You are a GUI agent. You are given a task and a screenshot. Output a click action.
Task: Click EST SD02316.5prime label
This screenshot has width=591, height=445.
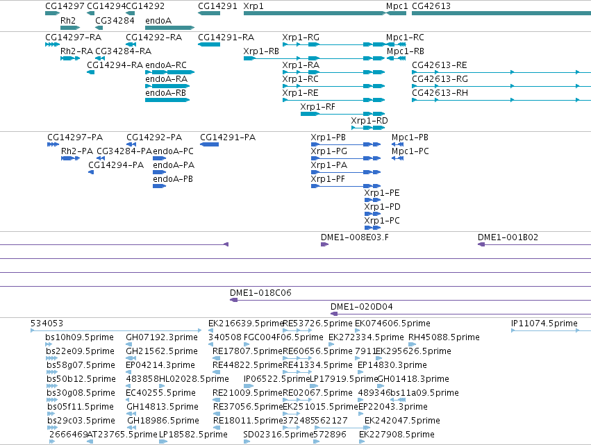point(278,435)
